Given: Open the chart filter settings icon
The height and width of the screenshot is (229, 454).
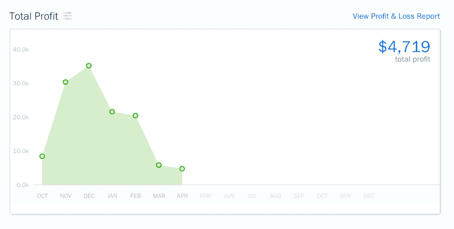Looking at the screenshot, I should (x=68, y=16).
